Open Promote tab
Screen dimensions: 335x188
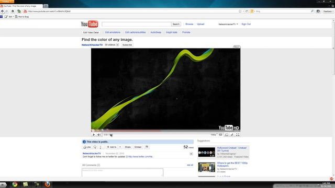pyautogui.click(x=186, y=32)
